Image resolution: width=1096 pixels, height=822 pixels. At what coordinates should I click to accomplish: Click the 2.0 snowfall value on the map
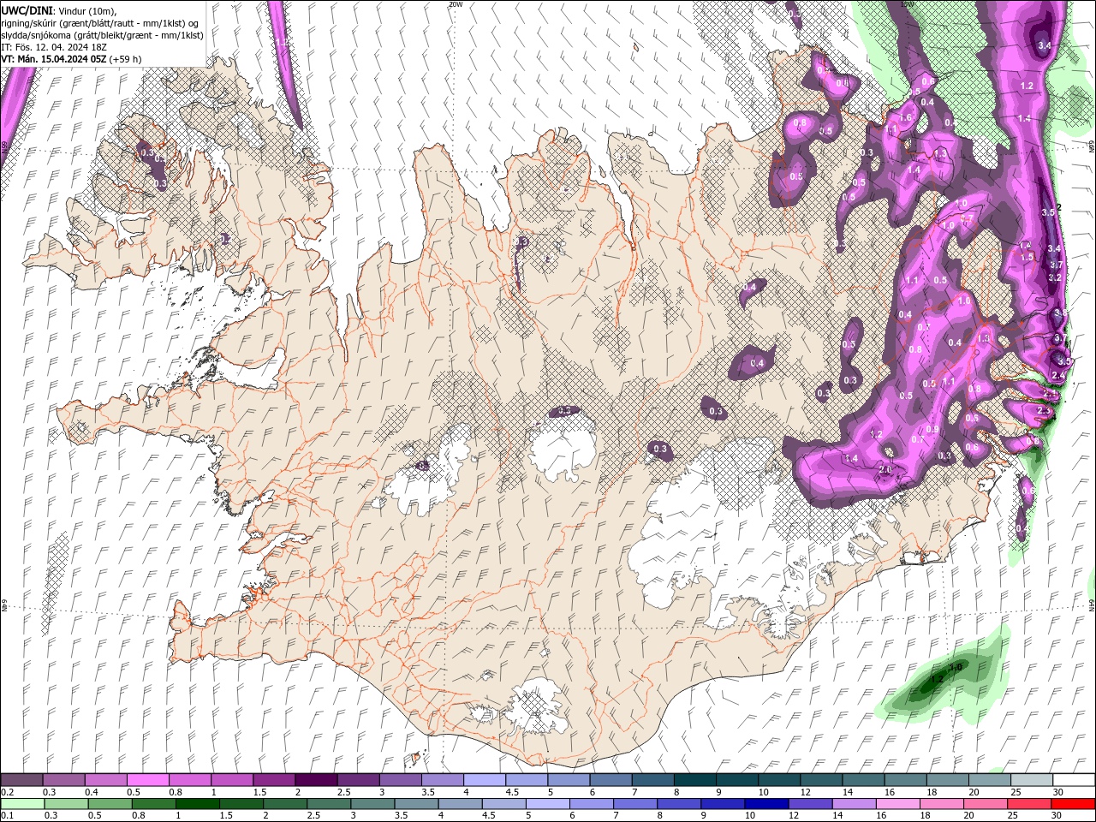click(885, 470)
